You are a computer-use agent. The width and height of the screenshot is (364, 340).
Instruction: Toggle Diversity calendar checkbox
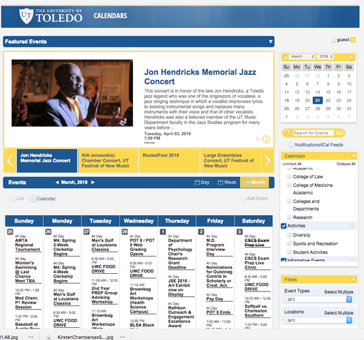click(289, 235)
